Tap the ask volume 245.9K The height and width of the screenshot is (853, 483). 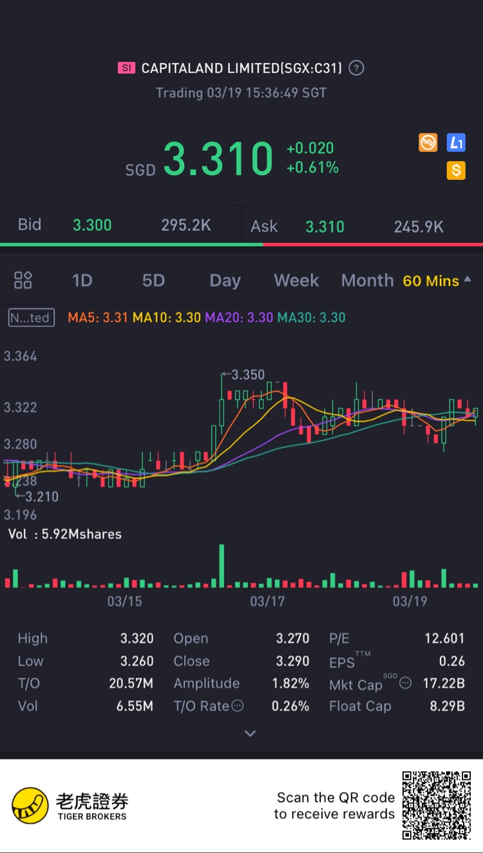click(x=419, y=227)
